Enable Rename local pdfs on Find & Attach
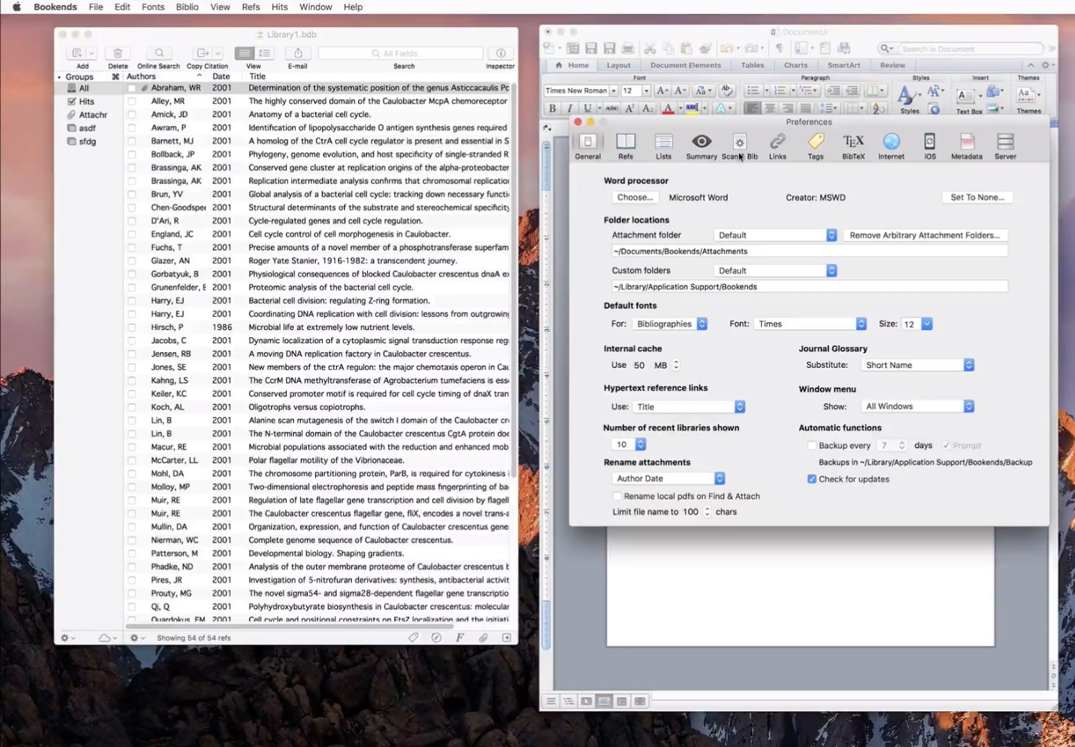This screenshot has width=1075, height=747. pos(617,496)
